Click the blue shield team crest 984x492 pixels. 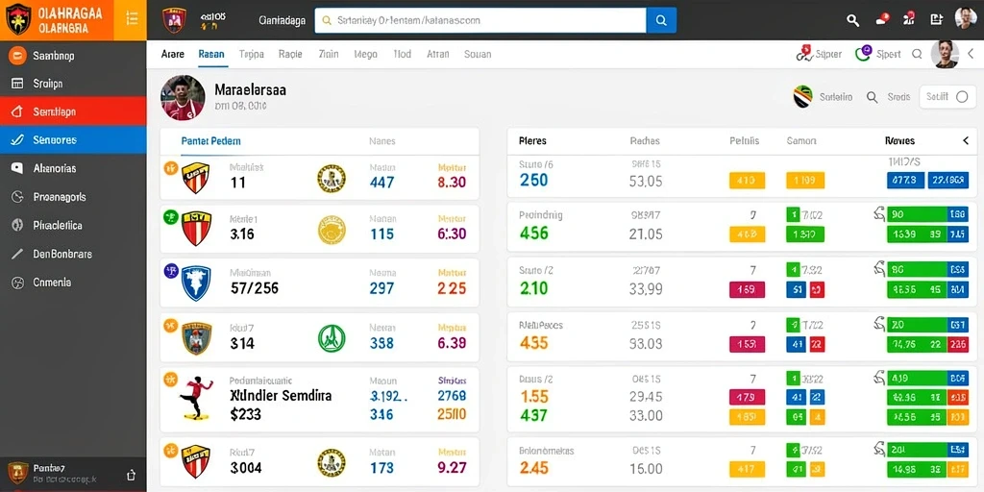[x=196, y=283]
